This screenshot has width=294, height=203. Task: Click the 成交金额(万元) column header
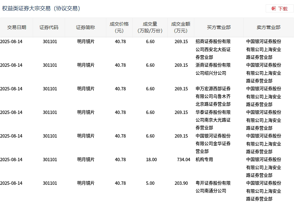click(x=181, y=27)
